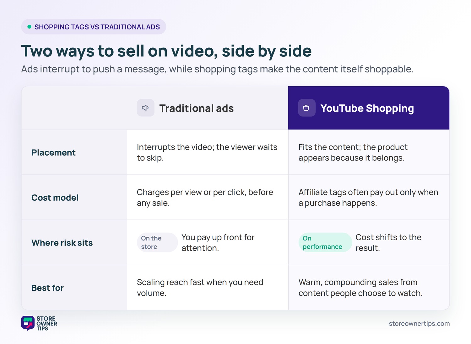
Task: Click the headline 'Two ways to sell on video, side by side'
Action: [x=166, y=51]
